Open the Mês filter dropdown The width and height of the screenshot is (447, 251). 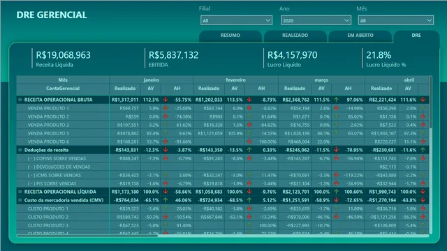tap(396, 20)
